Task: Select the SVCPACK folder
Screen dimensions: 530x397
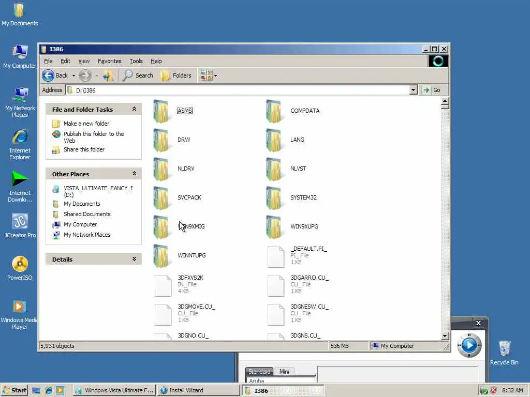Action: pyautogui.click(x=177, y=198)
